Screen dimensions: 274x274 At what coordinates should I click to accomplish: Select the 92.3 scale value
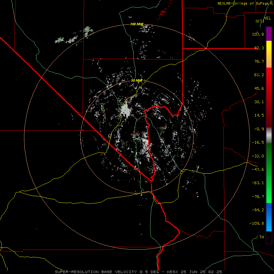(259, 48)
